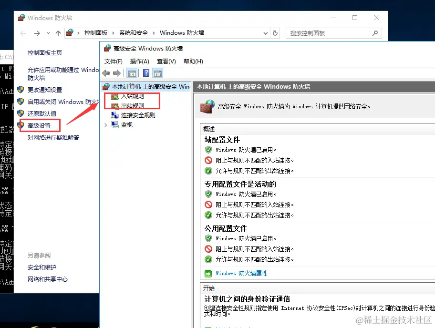
Task: Select 监视 tree node
Action: click(x=127, y=125)
